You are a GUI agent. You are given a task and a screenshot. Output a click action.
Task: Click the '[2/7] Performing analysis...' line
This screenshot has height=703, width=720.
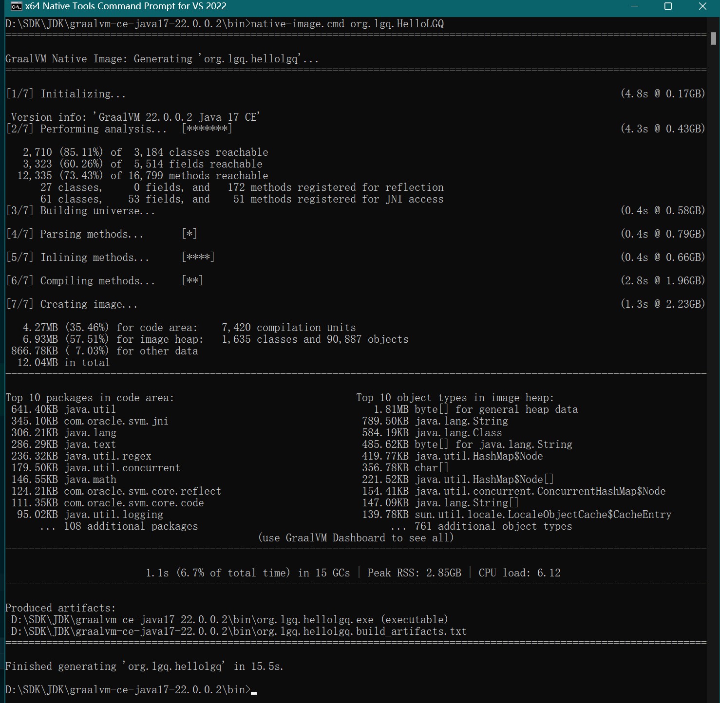click(x=119, y=129)
